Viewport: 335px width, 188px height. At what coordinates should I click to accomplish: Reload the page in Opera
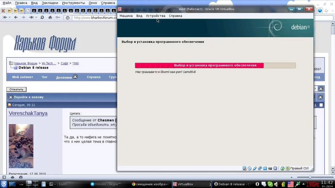click(42, 17)
